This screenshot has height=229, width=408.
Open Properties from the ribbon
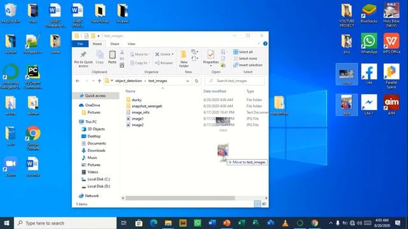tap(211, 58)
